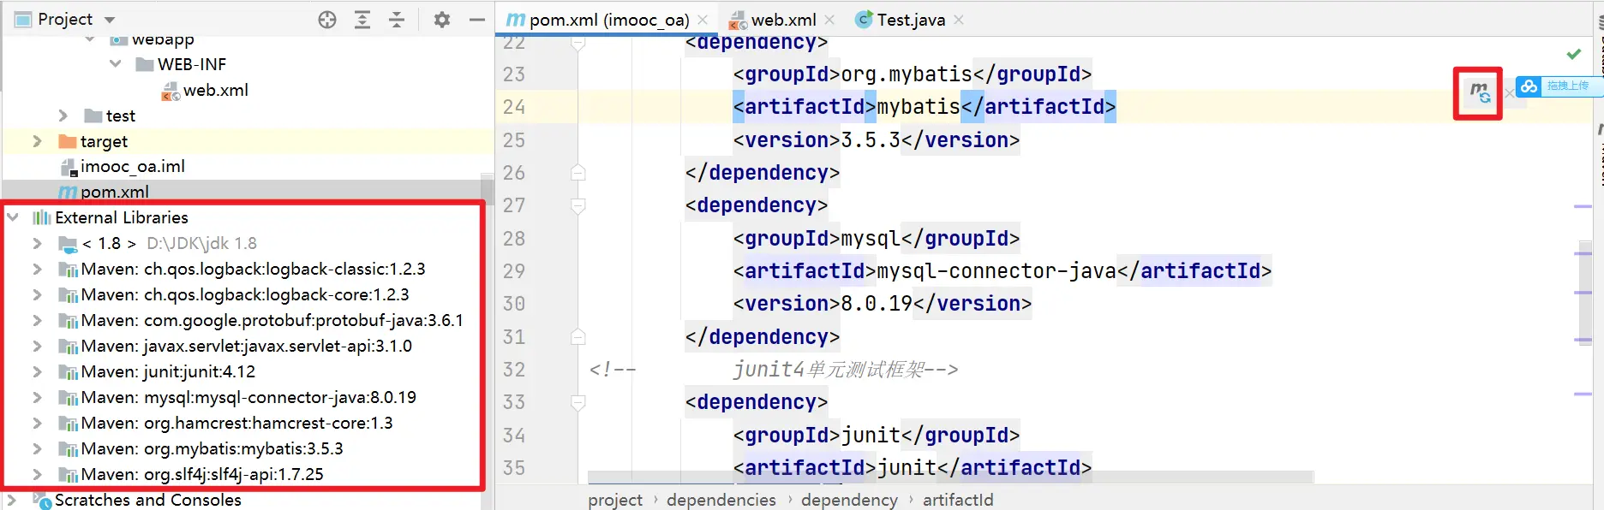The height and width of the screenshot is (510, 1604).
Task: Toggle code fold at line 27
Action: [x=578, y=205]
